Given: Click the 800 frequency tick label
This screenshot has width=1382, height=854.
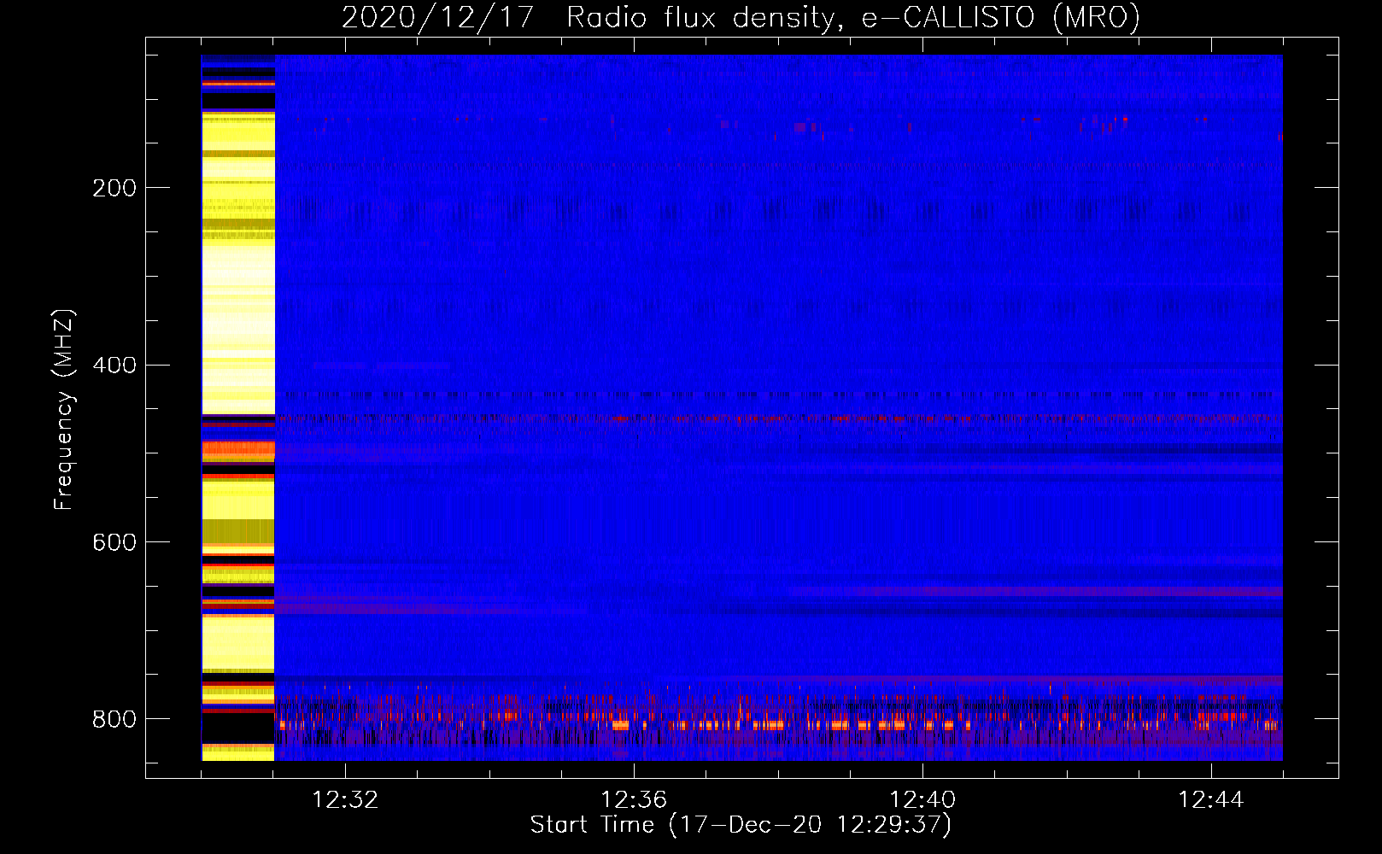Looking at the screenshot, I should coord(114,719).
